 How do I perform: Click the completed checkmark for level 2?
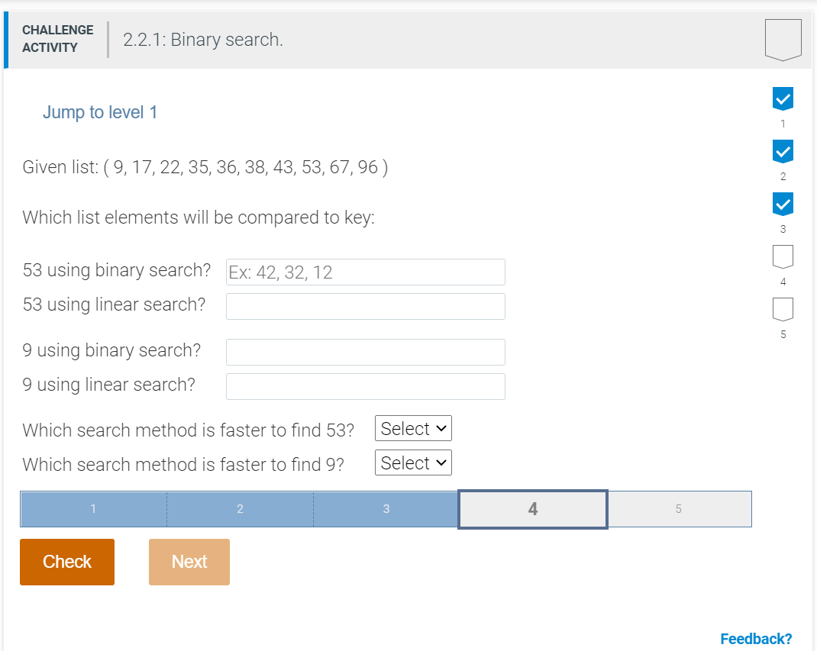click(x=783, y=151)
